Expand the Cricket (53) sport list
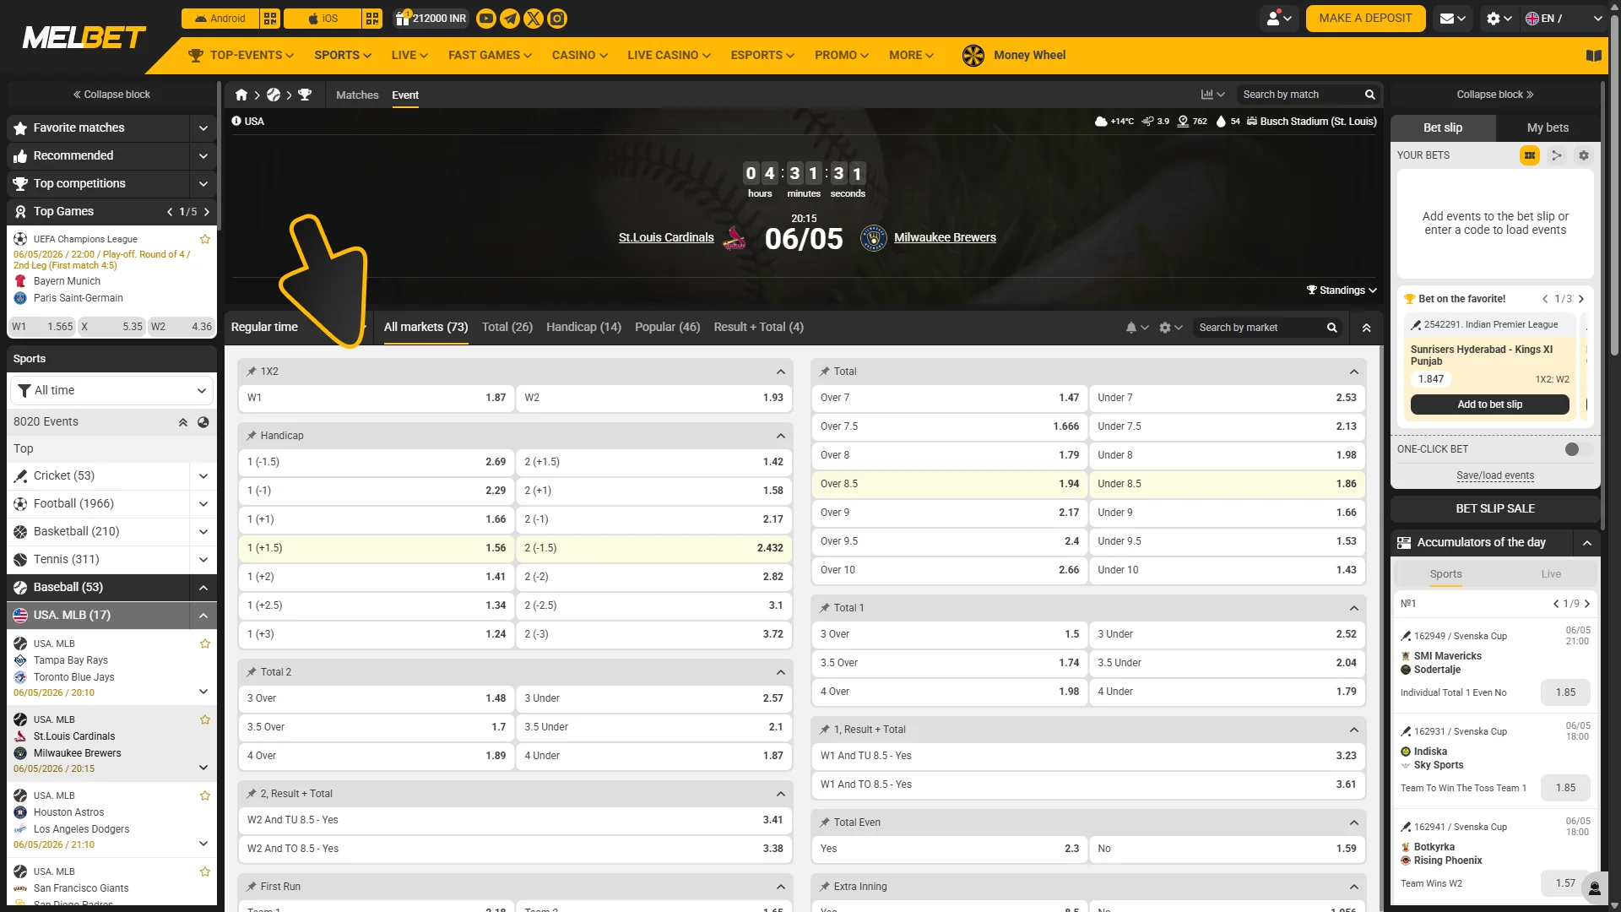 click(x=203, y=476)
